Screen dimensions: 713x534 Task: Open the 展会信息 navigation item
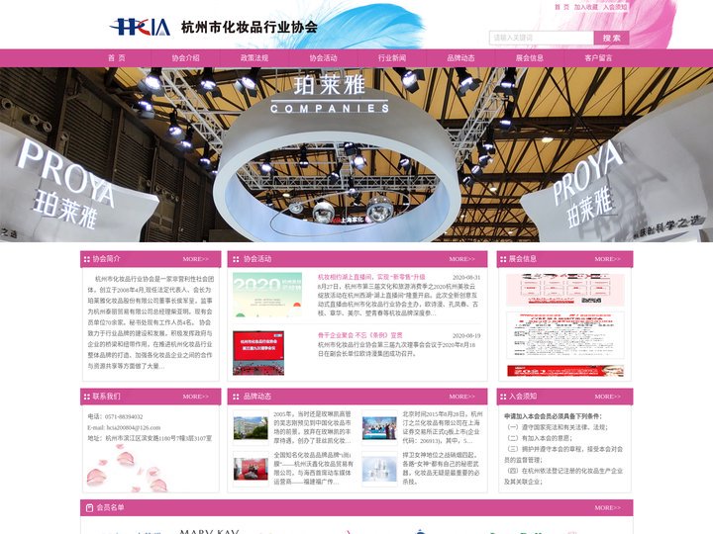click(x=529, y=58)
